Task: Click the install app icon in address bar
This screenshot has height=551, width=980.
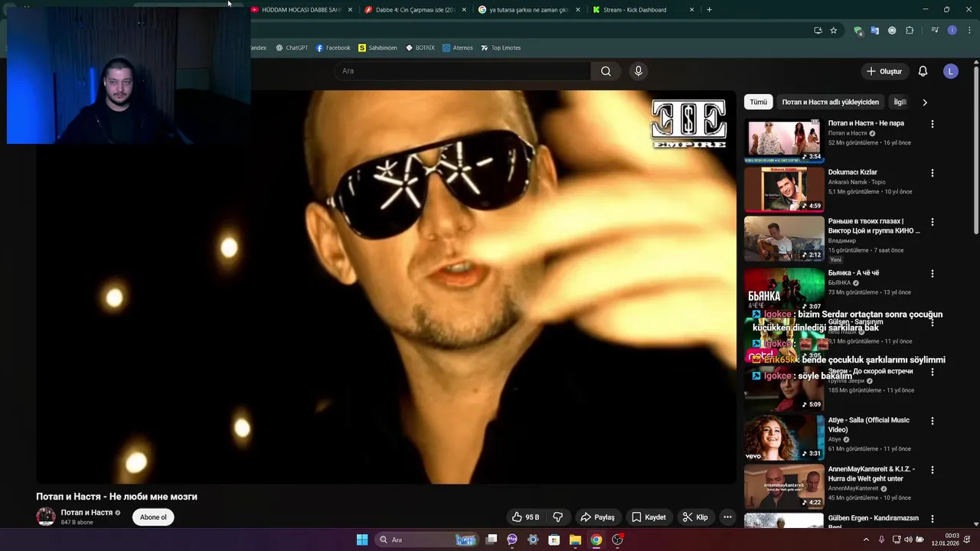Action: point(818,31)
